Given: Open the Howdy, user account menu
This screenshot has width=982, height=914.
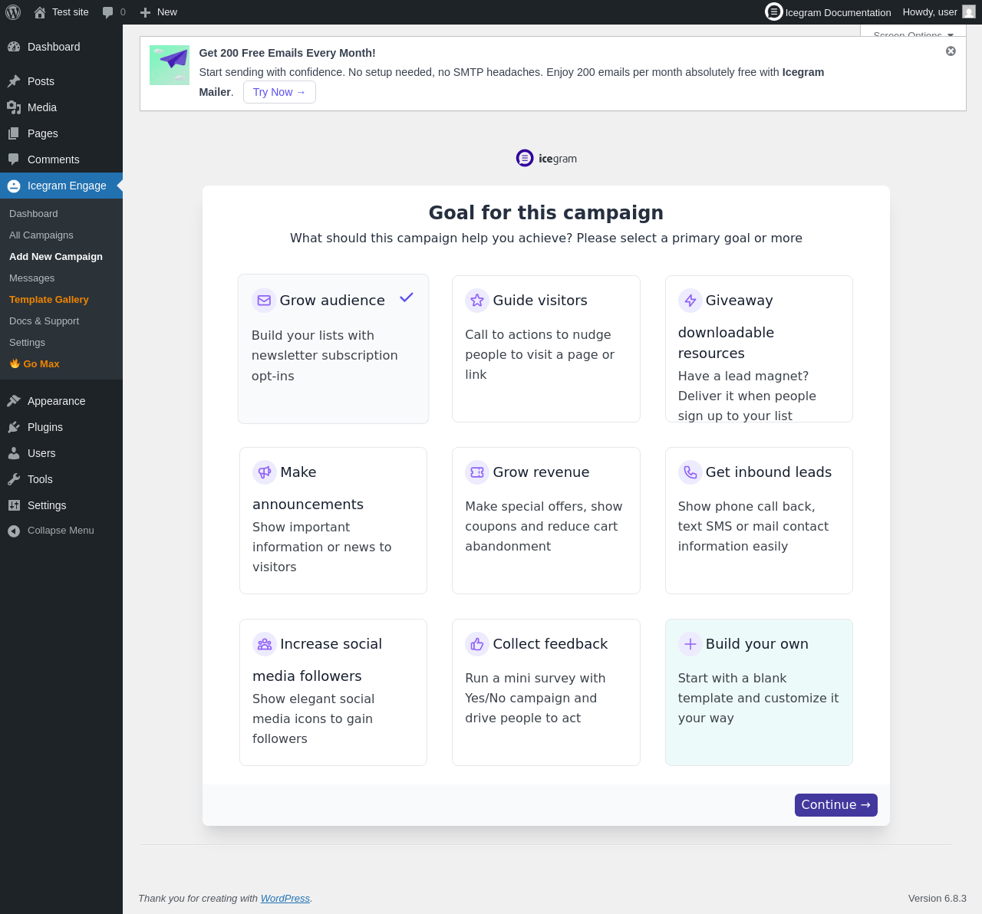Looking at the screenshot, I should [x=938, y=12].
